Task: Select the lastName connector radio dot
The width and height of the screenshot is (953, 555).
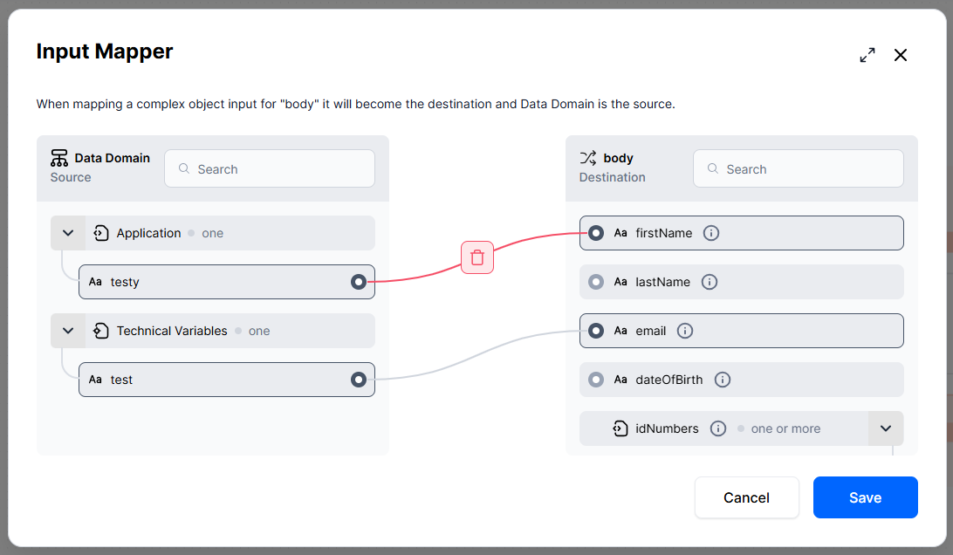Action: click(x=595, y=282)
